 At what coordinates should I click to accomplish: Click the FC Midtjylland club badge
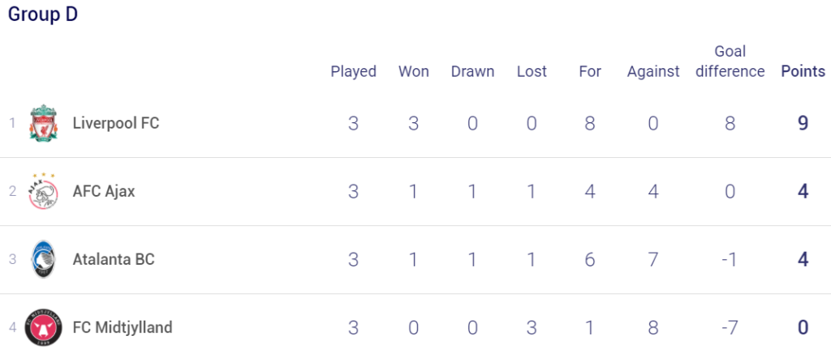pos(44,328)
